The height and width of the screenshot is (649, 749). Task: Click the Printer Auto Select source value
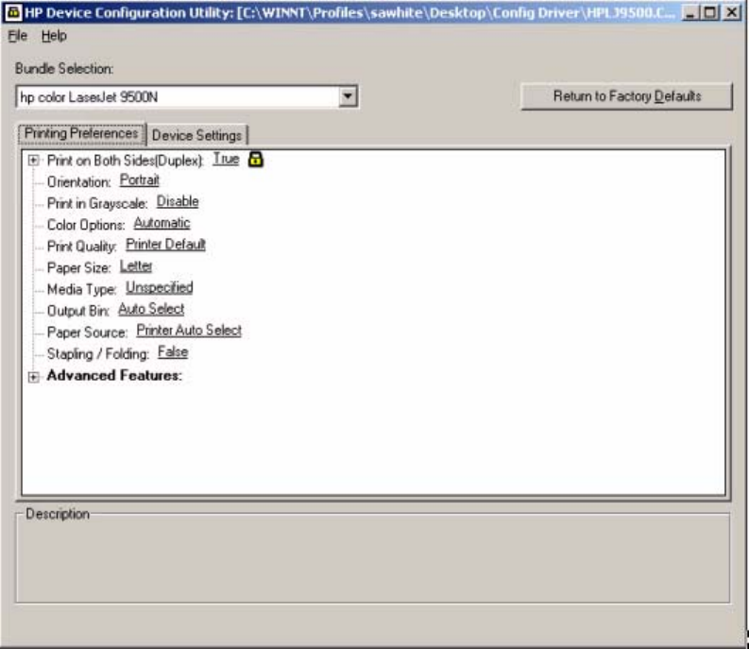click(189, 331)
